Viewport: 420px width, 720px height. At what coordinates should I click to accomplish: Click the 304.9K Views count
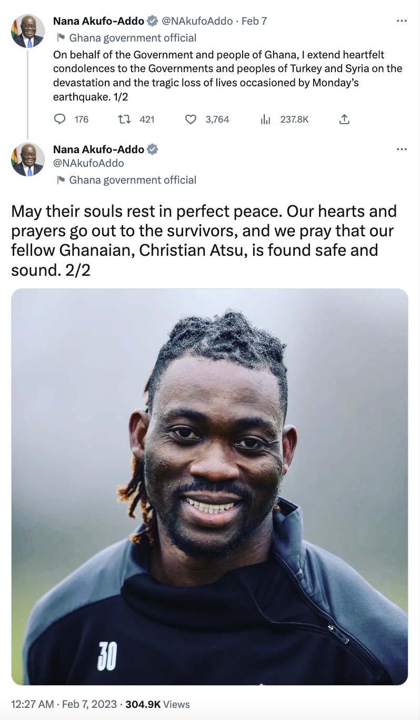(158, 704)
